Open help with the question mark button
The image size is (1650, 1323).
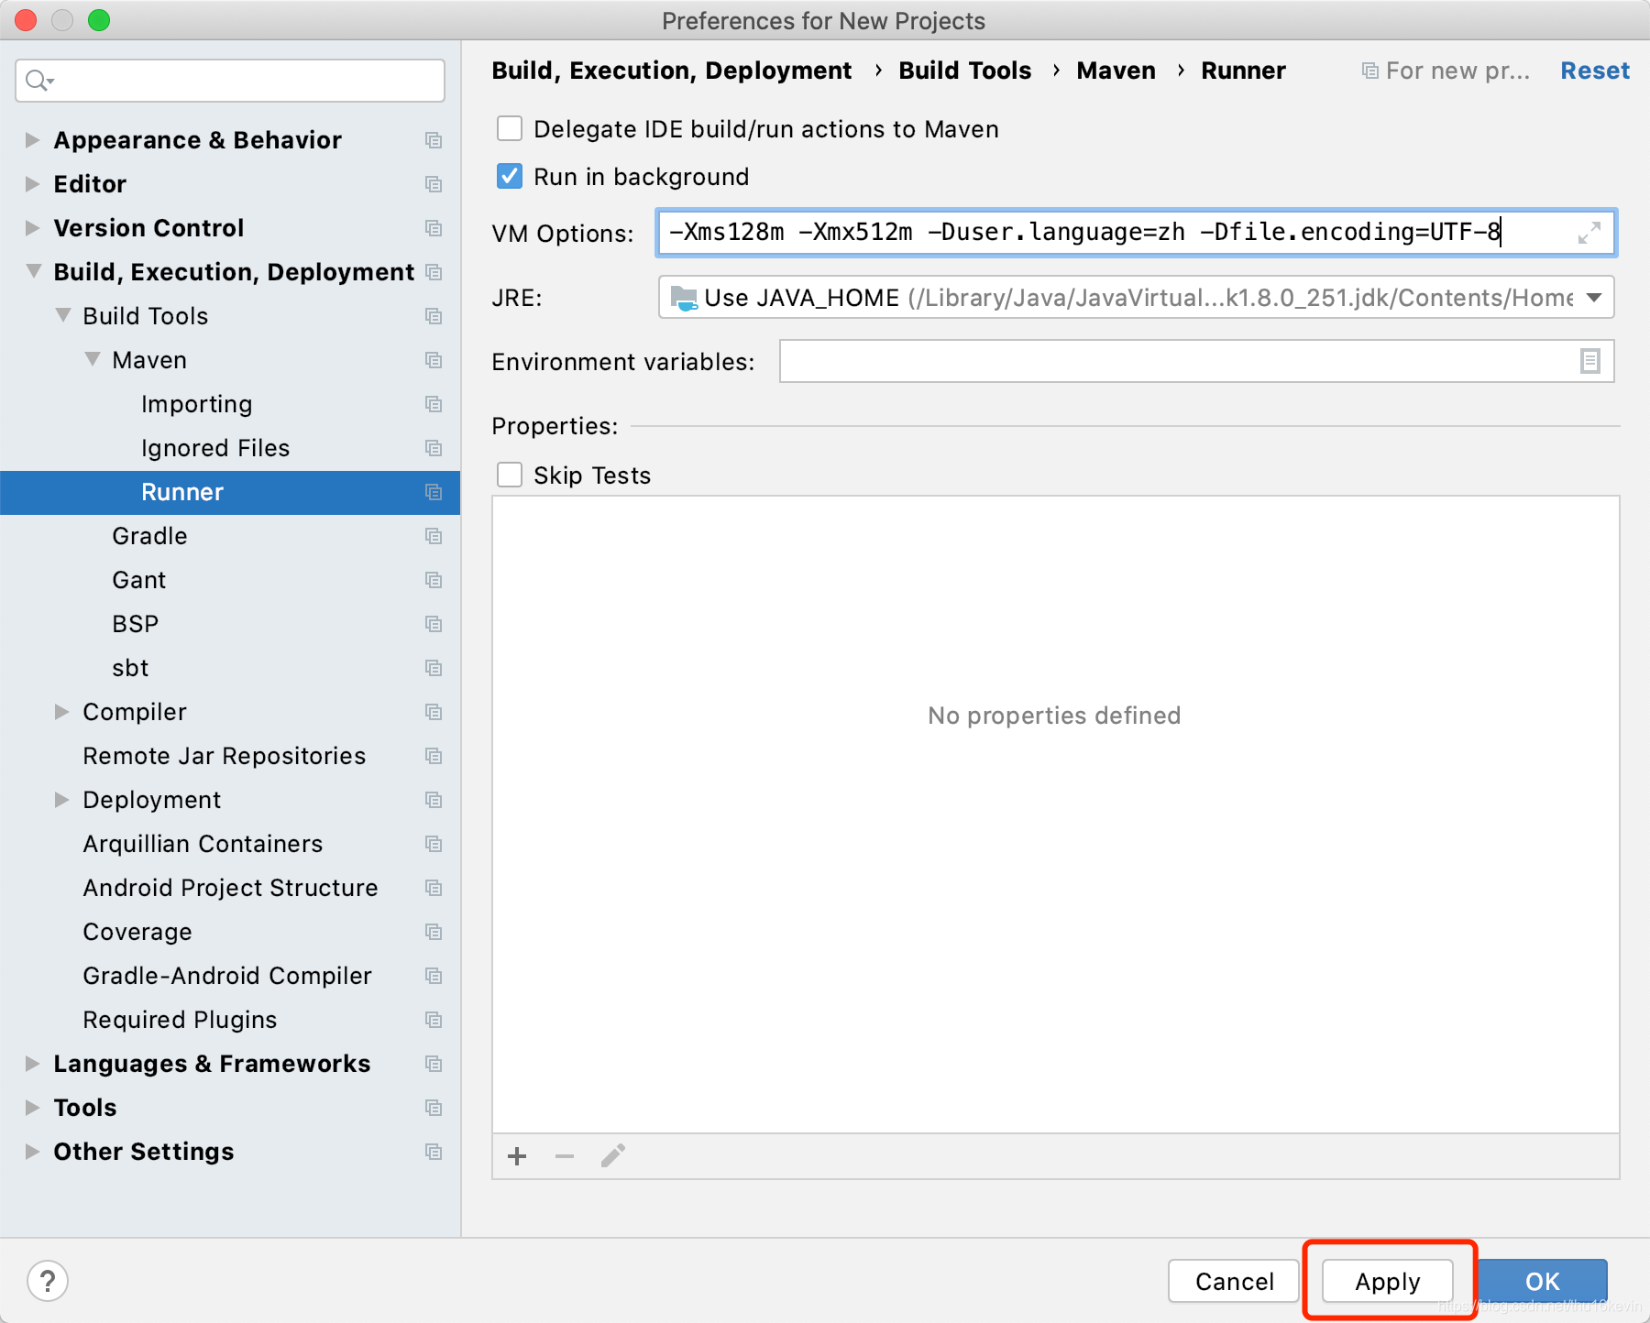click(48, 1281)
